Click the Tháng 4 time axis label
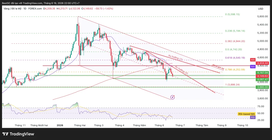Image resolution: width=272 pixels, height=140 pixels. (119, 125)
